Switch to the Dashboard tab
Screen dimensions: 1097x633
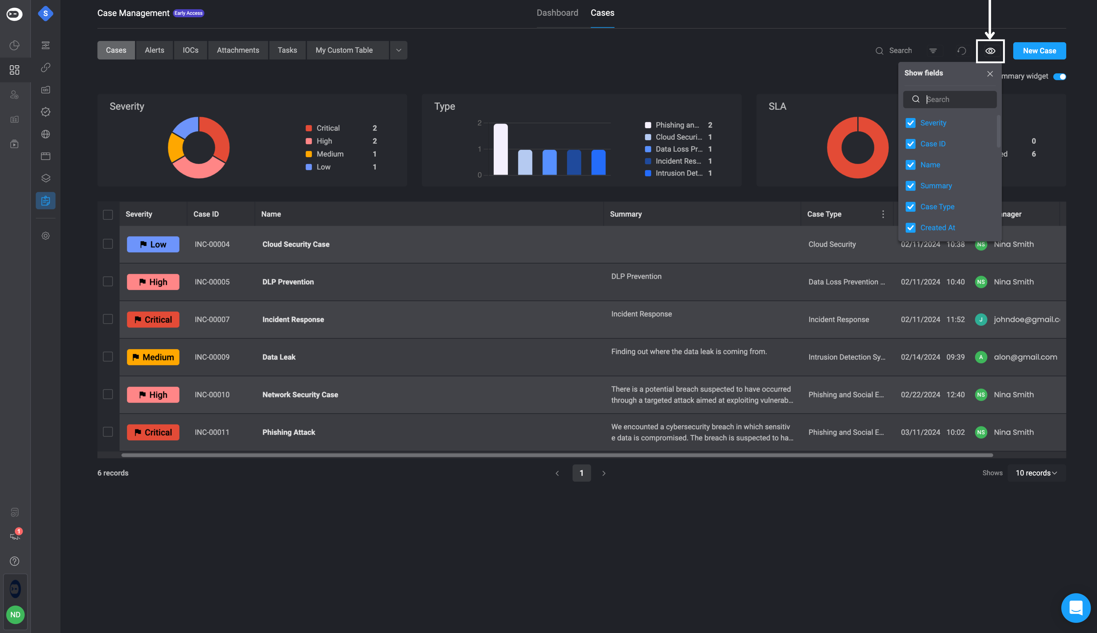[x=557, y=13]
